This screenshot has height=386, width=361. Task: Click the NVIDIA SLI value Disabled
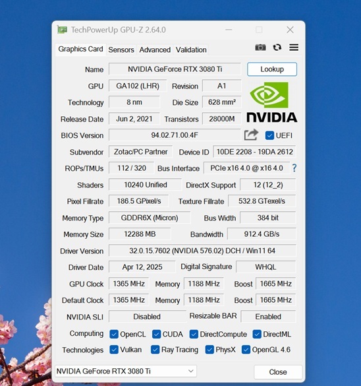tap(147, 317)
